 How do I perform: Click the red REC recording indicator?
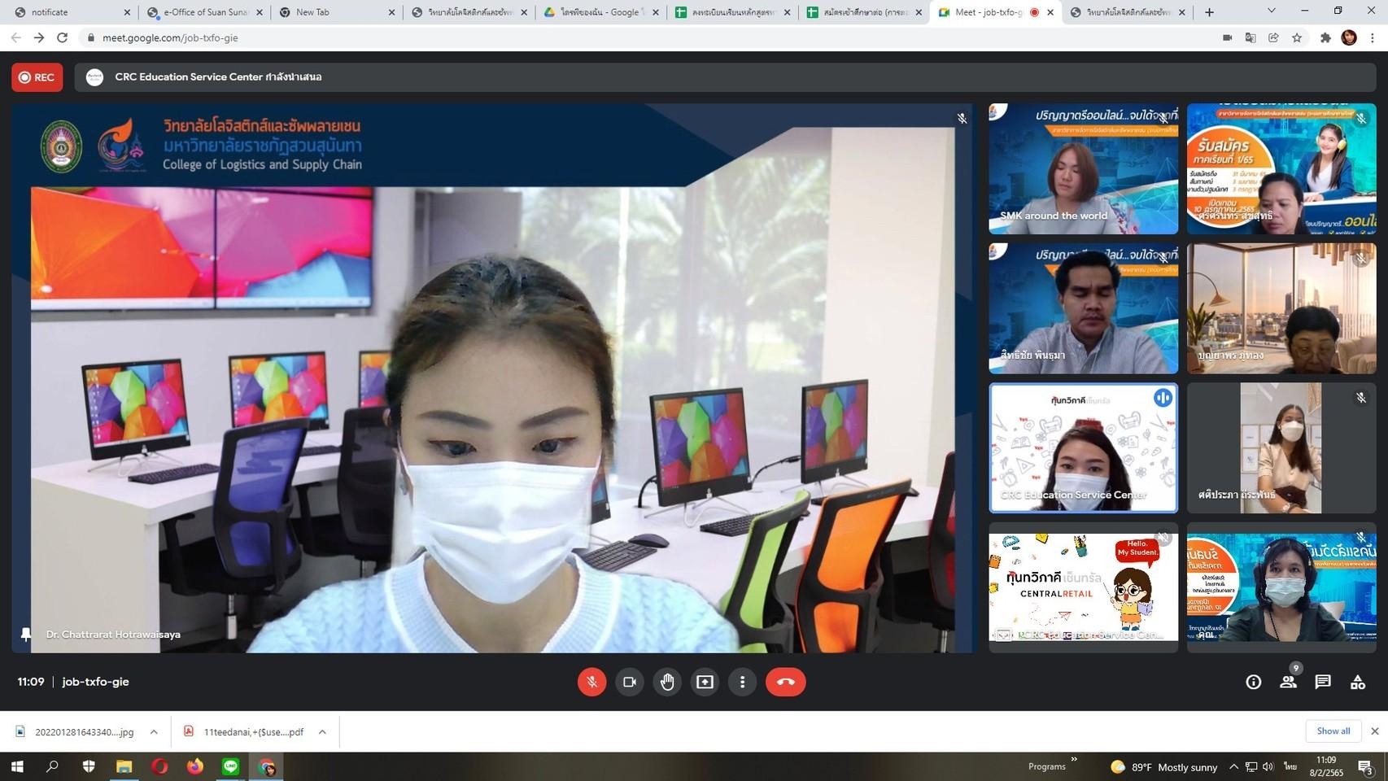point(37,77)
